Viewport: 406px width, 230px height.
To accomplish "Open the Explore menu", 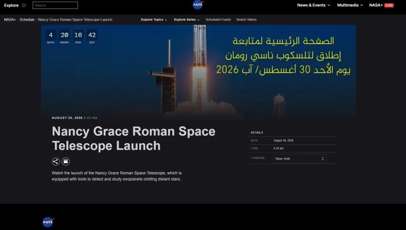I will click(x=11, y=5).
